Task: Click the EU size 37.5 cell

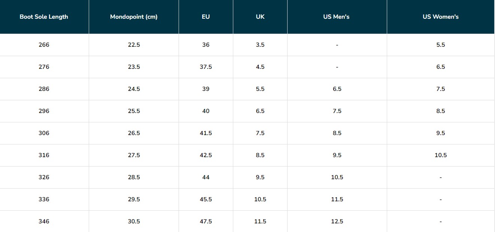Action: click(206, 67)
